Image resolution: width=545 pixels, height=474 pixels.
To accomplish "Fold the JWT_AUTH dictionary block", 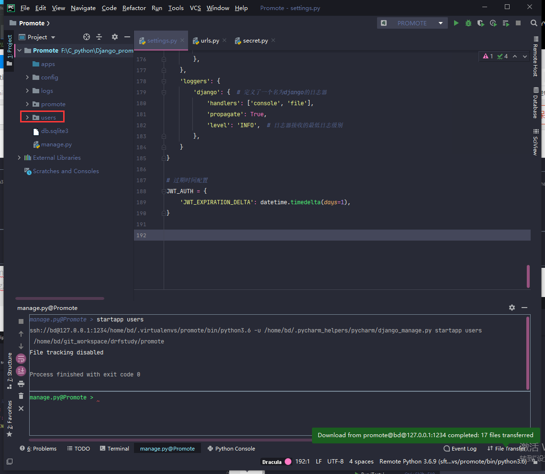I will (x=164, y=191).
